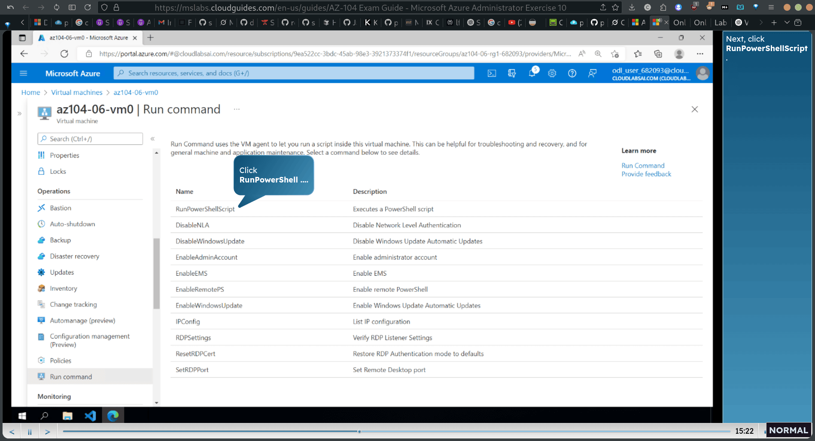Image resolution: width=815 pixels, height=441 pixels.
Task: Expand the left portal pane chevron
Action: [x=19, y=113]
